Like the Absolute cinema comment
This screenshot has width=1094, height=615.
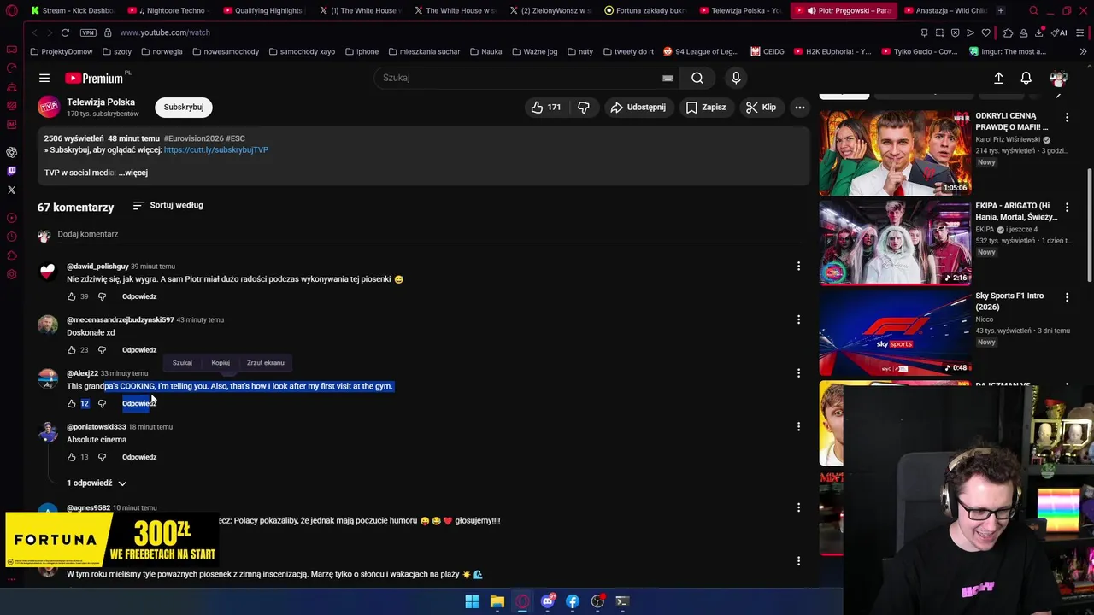(x=72, y=457)
